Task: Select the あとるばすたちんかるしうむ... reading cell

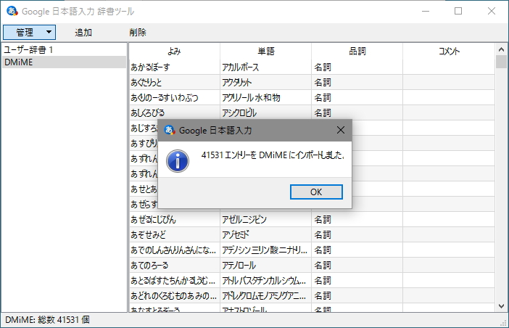Action: tap(174, 281)
